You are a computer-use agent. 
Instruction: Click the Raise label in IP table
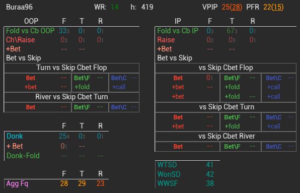[x=166, y=40]
